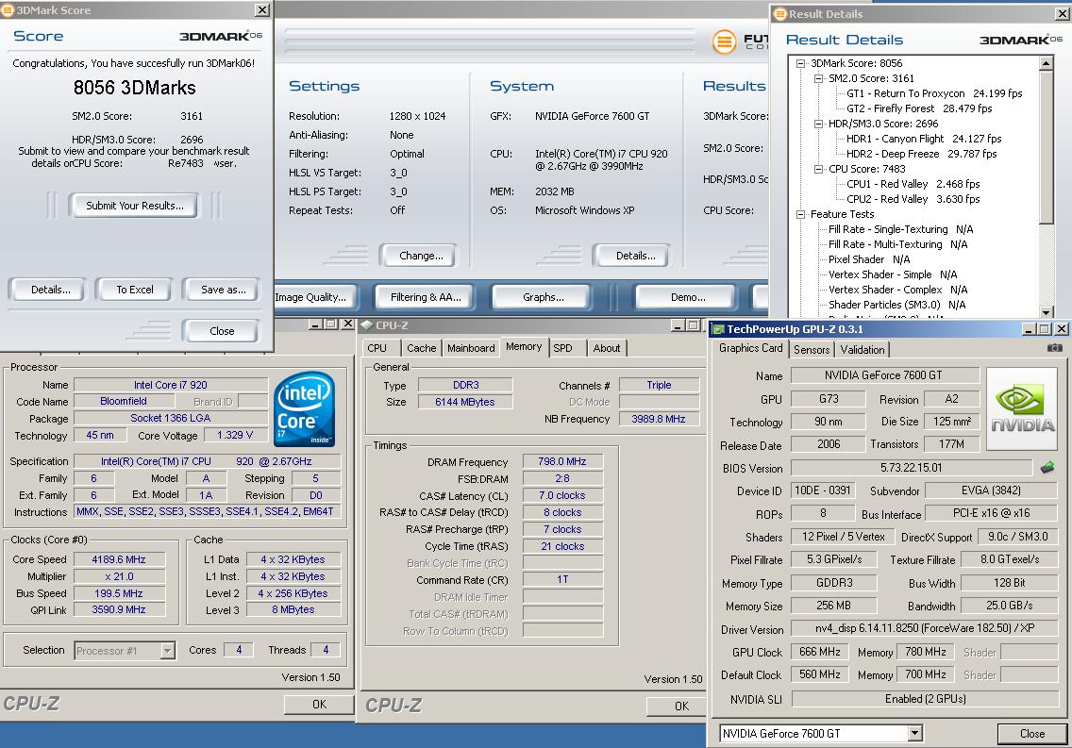Open the Processor #1 selection dropdown
Screen dimensions: 1072x748
pyautogui.click(x=168, y=650)
